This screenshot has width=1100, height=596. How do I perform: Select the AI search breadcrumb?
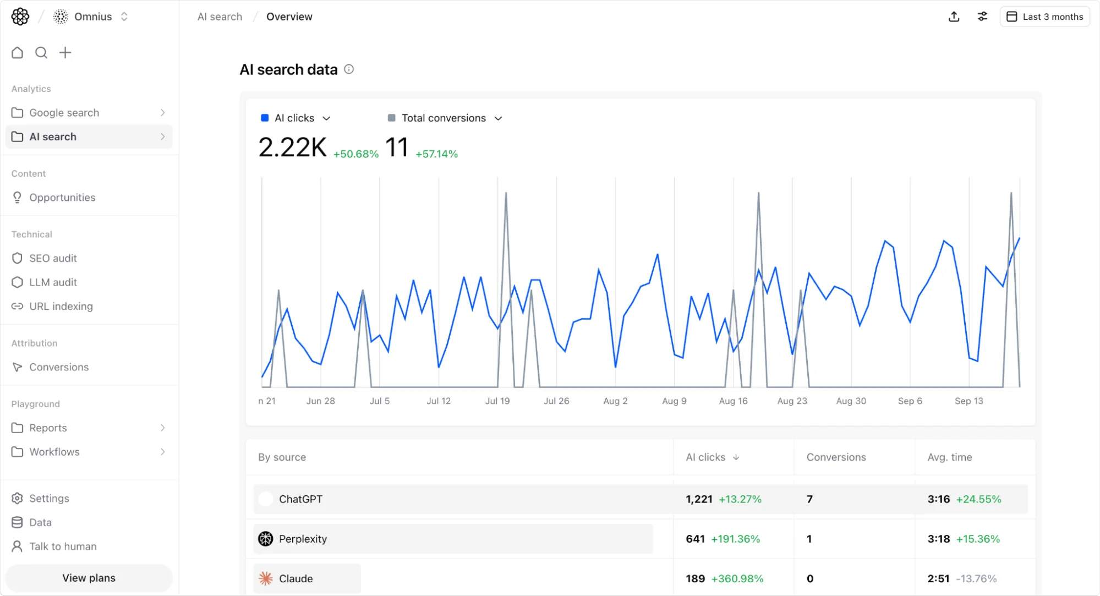click(x=220, y=17)
